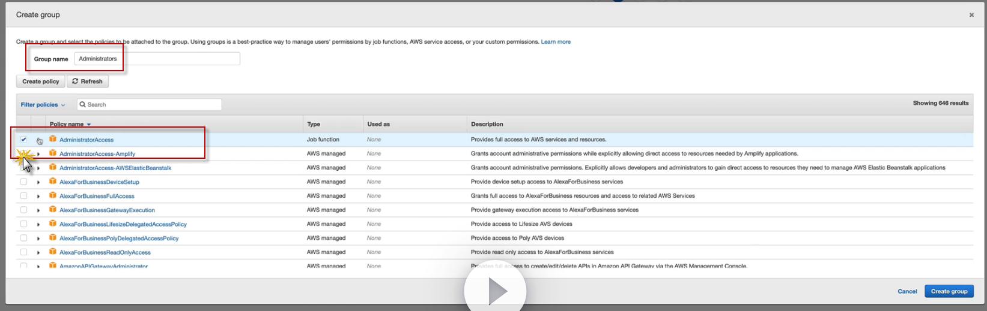The width and height of the screenshot is (987, 311).
Task: Check the AlexaForBusinessLifesizeDelegatedAccessPolicy checkbox
Action: (23, 224)
